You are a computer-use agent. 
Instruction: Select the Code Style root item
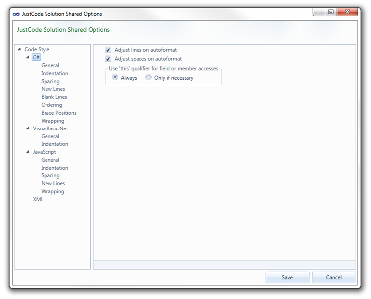pyautogui.click(x=37, y=49)
